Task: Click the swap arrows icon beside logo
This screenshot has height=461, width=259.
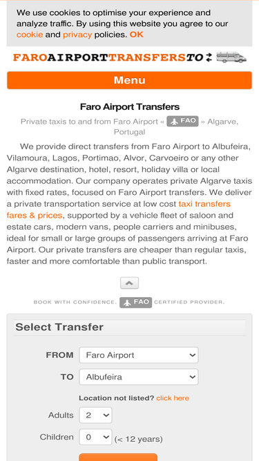Action: click(x=209, y=57)
